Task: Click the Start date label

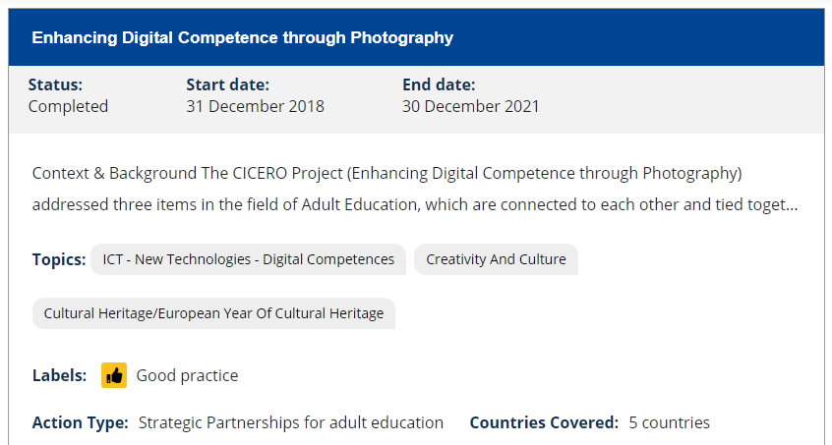Action: point(227,84)
